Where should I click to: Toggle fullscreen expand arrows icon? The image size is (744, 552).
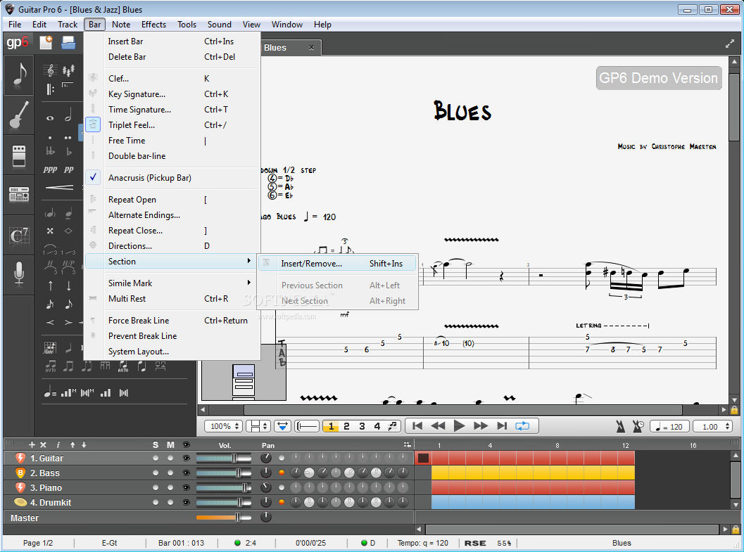[x=730, y=44]
